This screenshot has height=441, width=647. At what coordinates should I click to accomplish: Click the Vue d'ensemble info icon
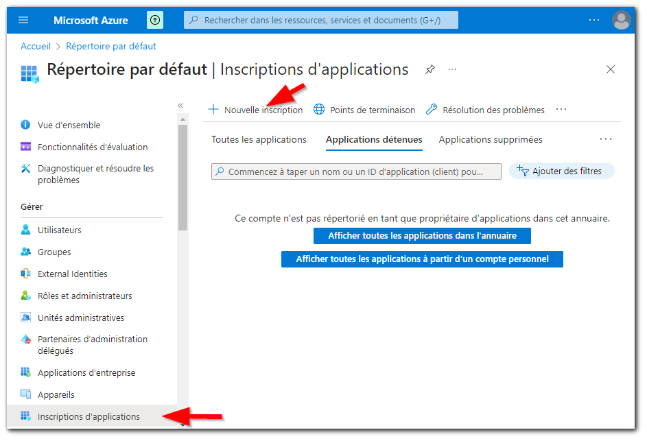click(x=25, y=125)
